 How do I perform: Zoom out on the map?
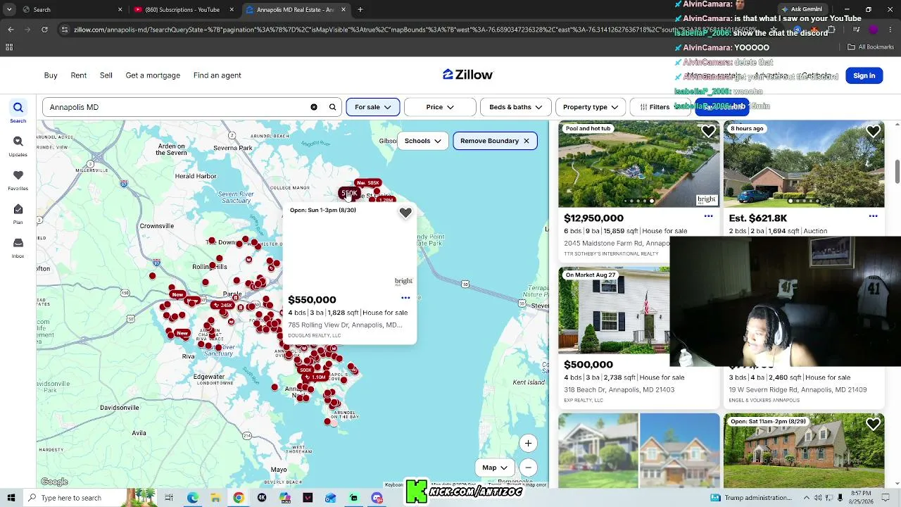coord(528,468)
